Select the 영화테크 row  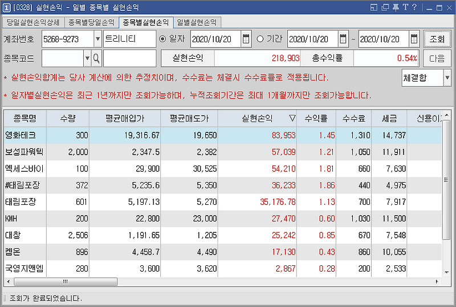click(x=223, y=135)
